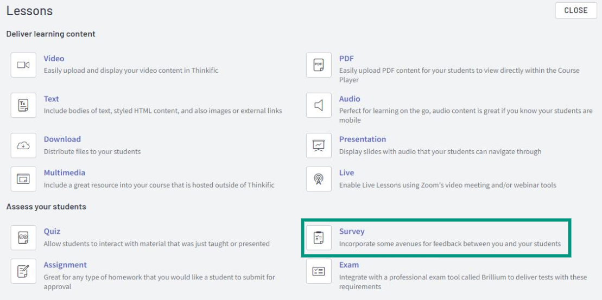Select the Exam checklist icon

319,271
